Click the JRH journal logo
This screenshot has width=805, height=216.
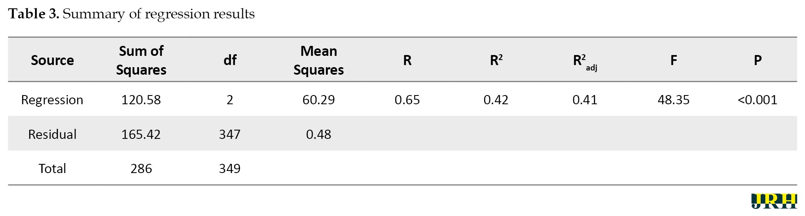[x=774, y=201]
